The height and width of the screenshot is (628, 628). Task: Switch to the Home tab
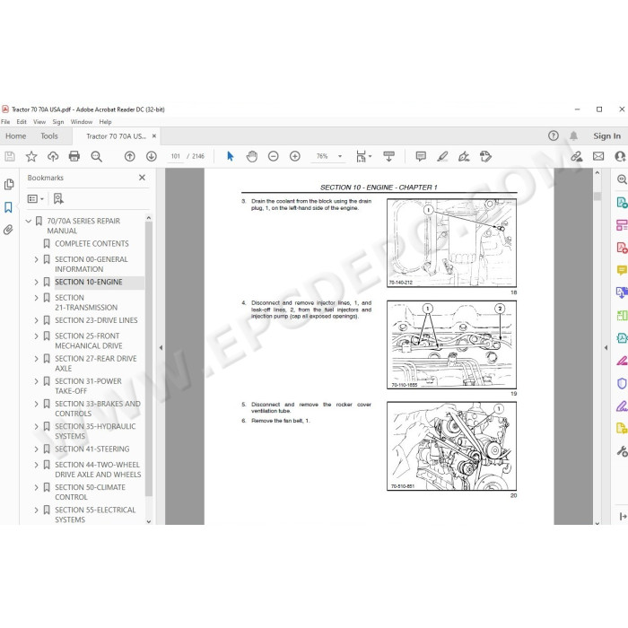[15, 136]
